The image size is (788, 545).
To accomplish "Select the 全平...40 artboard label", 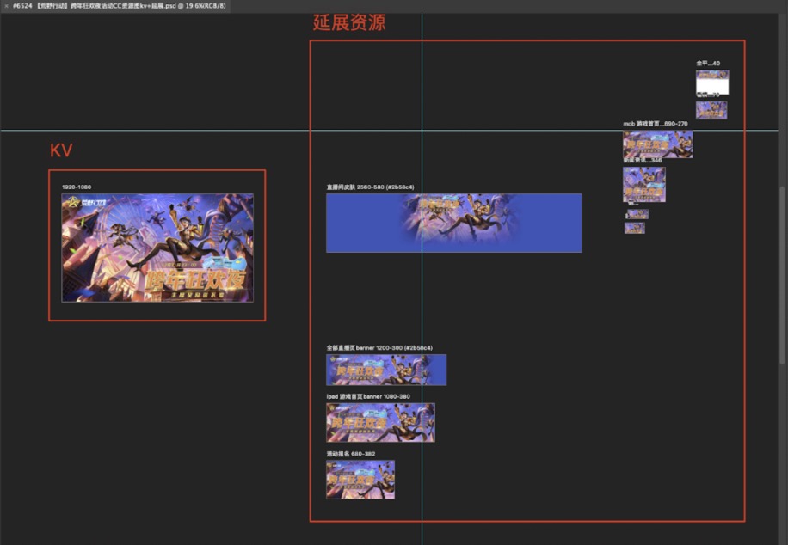I will click(708, 64).
